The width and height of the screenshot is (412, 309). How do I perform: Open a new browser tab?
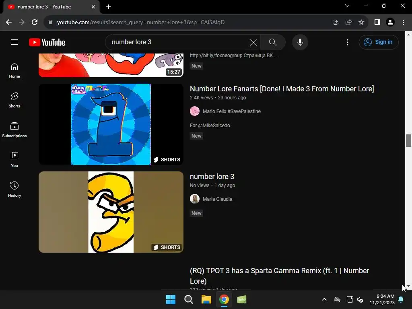(x=109, y=7)
